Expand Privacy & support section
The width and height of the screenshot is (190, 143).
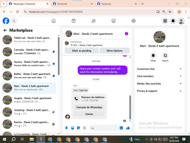(x=159, y=91)
